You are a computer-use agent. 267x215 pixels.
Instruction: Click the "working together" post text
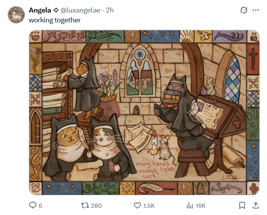pyautogui.click(x=55, y=20)
